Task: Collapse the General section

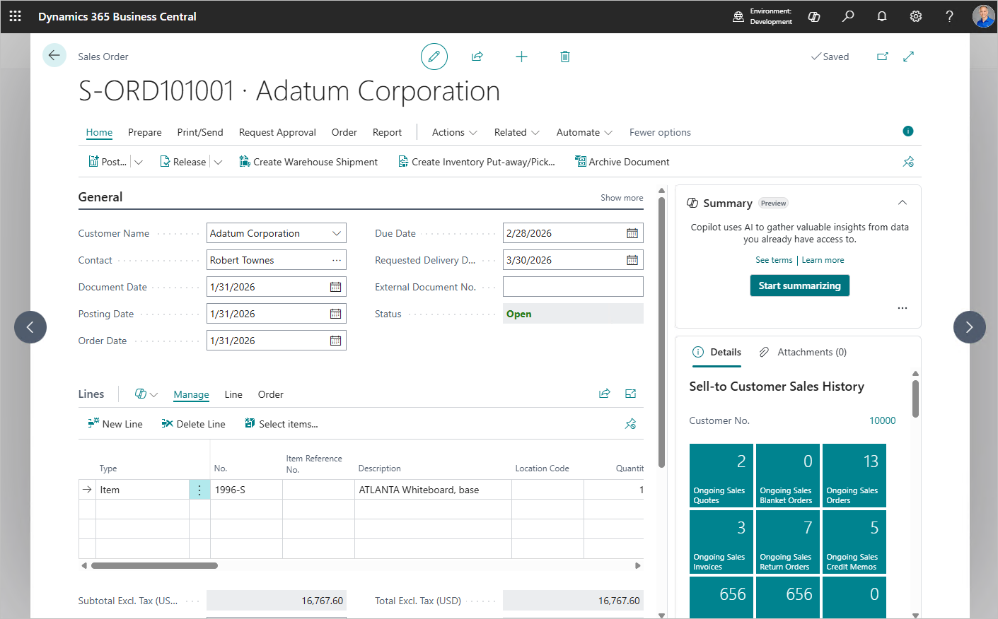Action: 100,197
